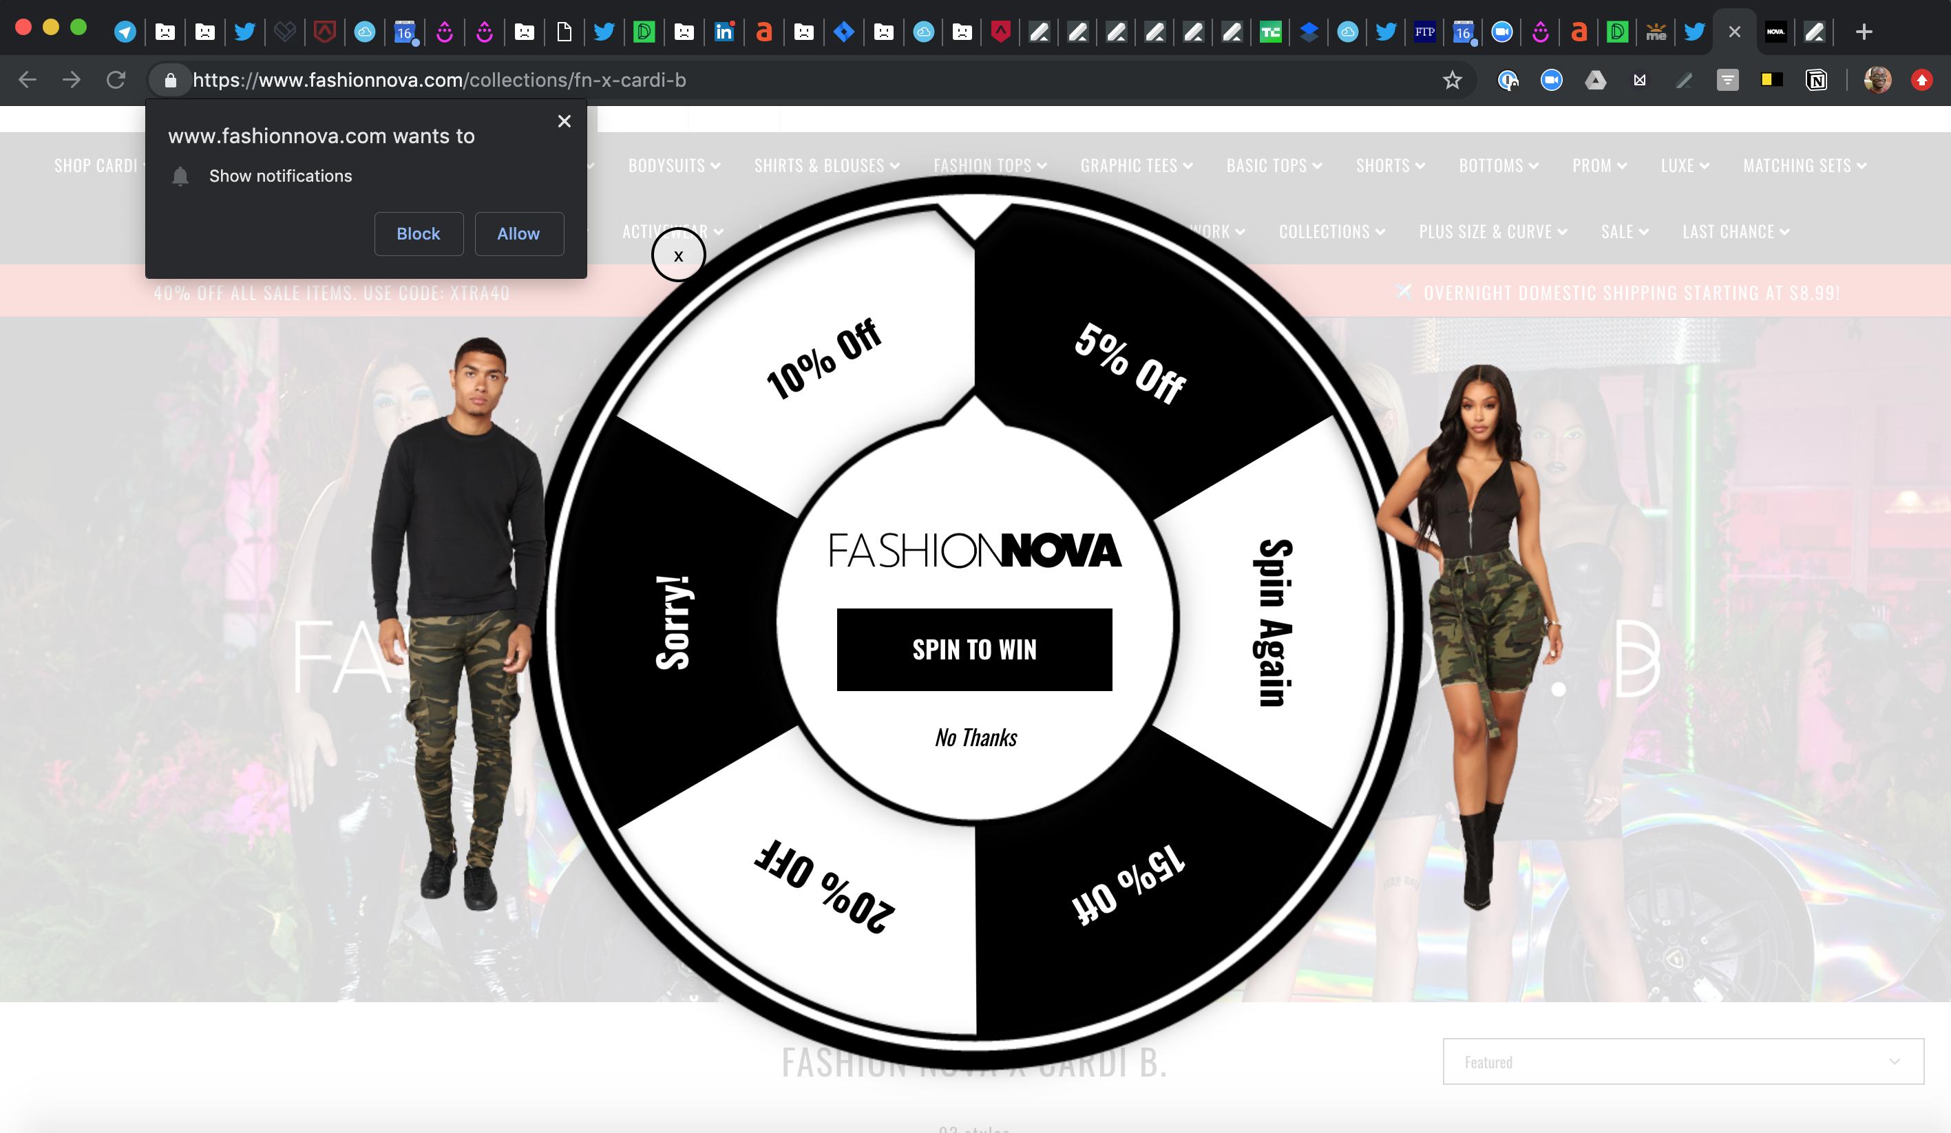The image size is (1951, 1133).
Task: Switch to the blue diamond Jira tab
Action: pyautogui.click(x=844, y=32)
